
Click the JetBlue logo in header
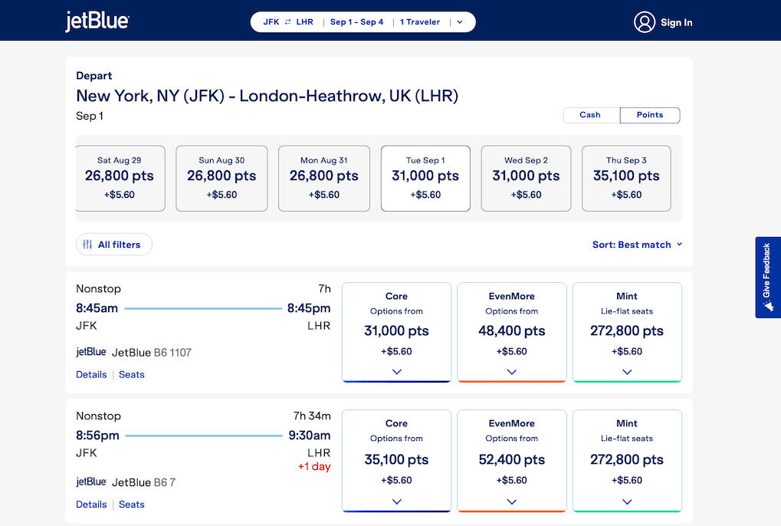tap(97, 21)
